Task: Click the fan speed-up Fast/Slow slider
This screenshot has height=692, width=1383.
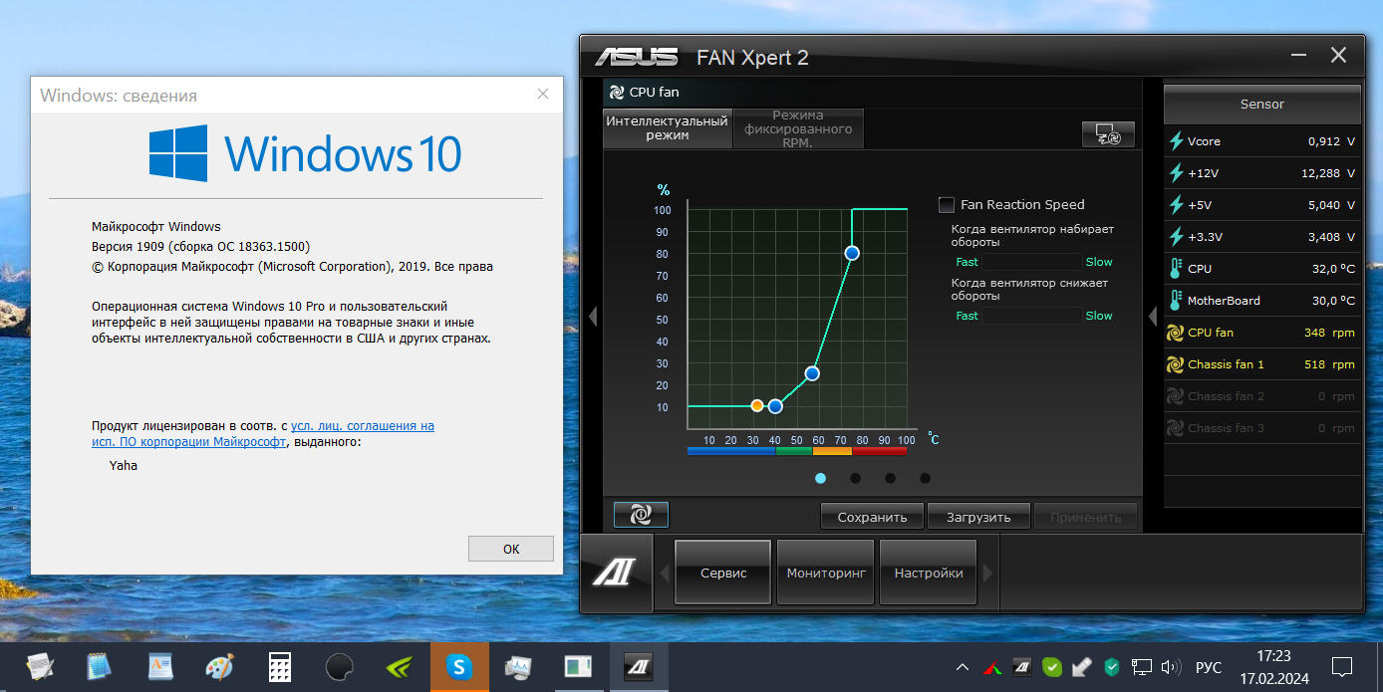Action: point(1032,262)
